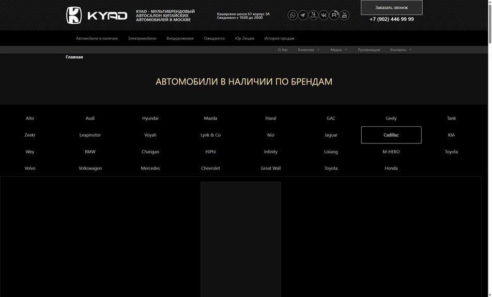The width and height of the screenshot is (492, 297).
Task: Select the Volvo brand
Action: coord(30,169)
